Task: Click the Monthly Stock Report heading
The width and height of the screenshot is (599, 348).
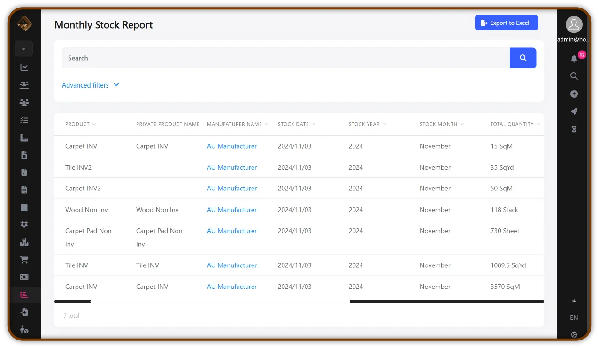Action: (104, 25)
